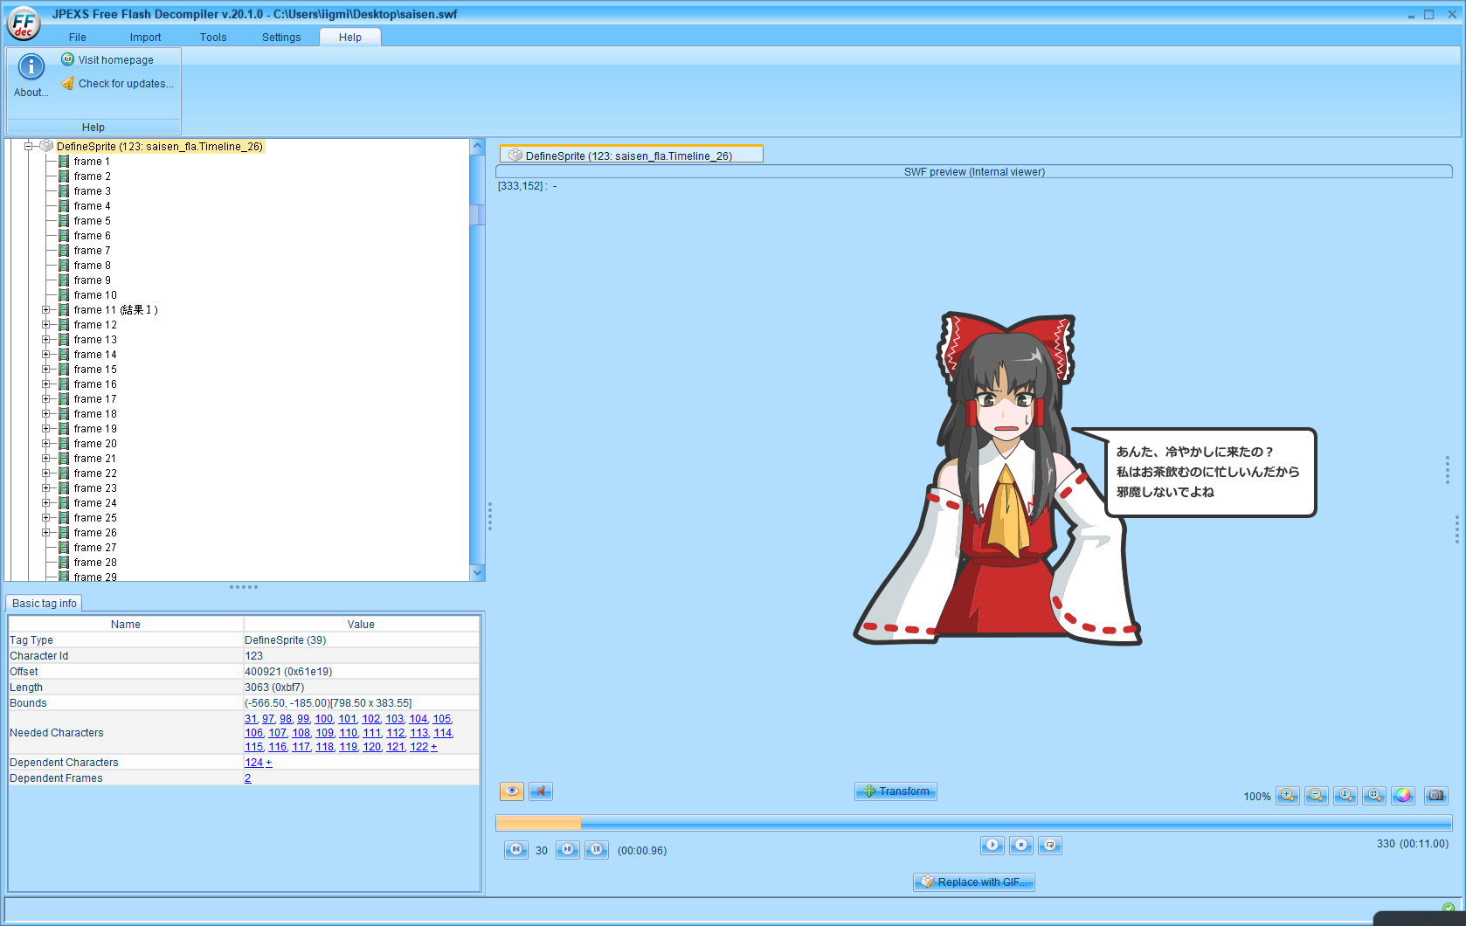This screenshot has width=1466, height=926.
Task: Expand the frame 12 node
Action: coord(46,325)
